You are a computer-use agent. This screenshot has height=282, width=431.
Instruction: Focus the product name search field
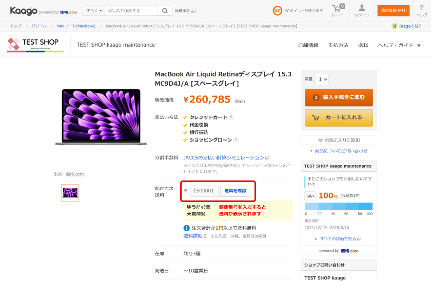tap(131, 11)
